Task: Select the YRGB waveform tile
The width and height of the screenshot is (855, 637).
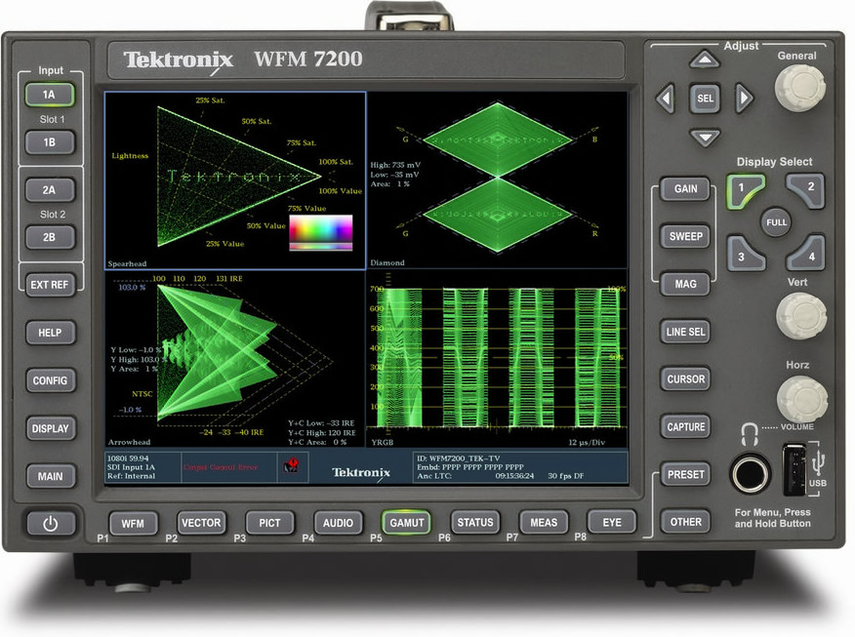Action: tap(498, 360)
